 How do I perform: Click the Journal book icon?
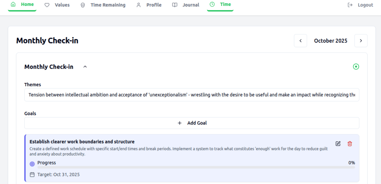coord(175,5)
